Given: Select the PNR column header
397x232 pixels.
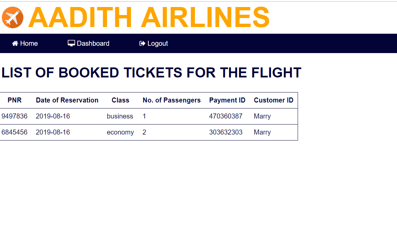Looking at the screenshot, I should click(14, 100).
